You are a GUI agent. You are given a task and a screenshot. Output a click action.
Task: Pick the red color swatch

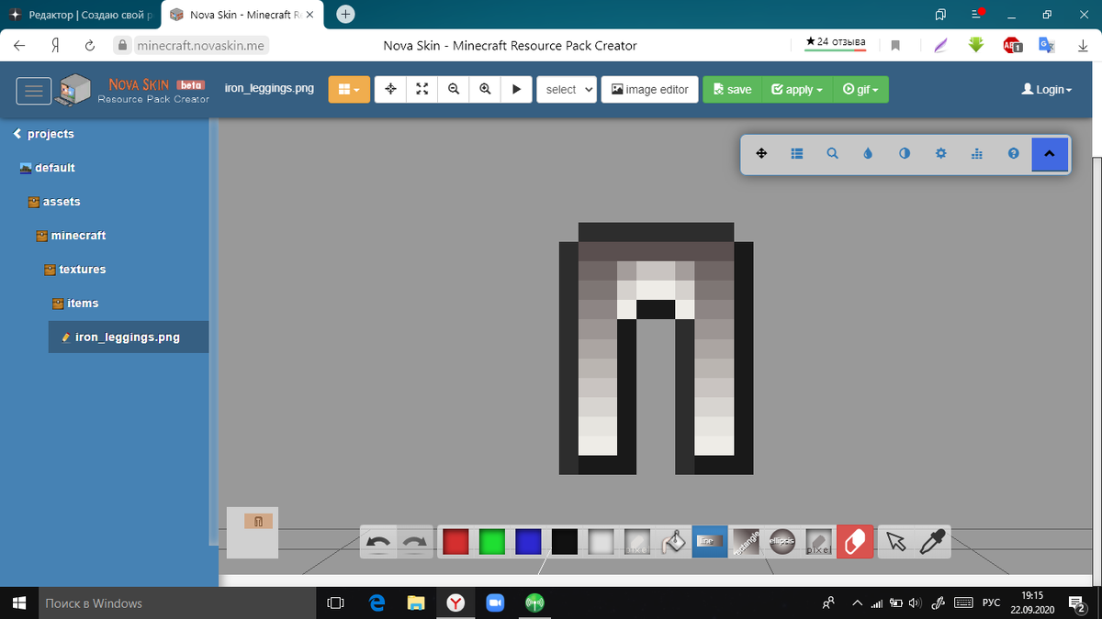pyautogui.click(x=455, y=542)
